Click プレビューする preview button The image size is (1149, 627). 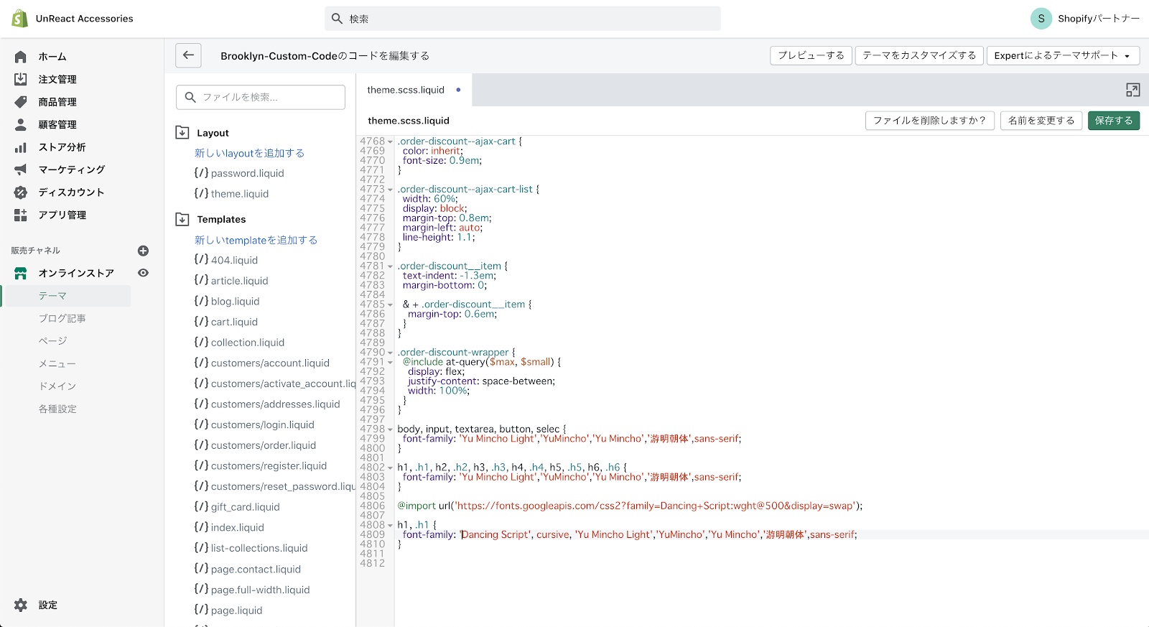click(811, 55)
